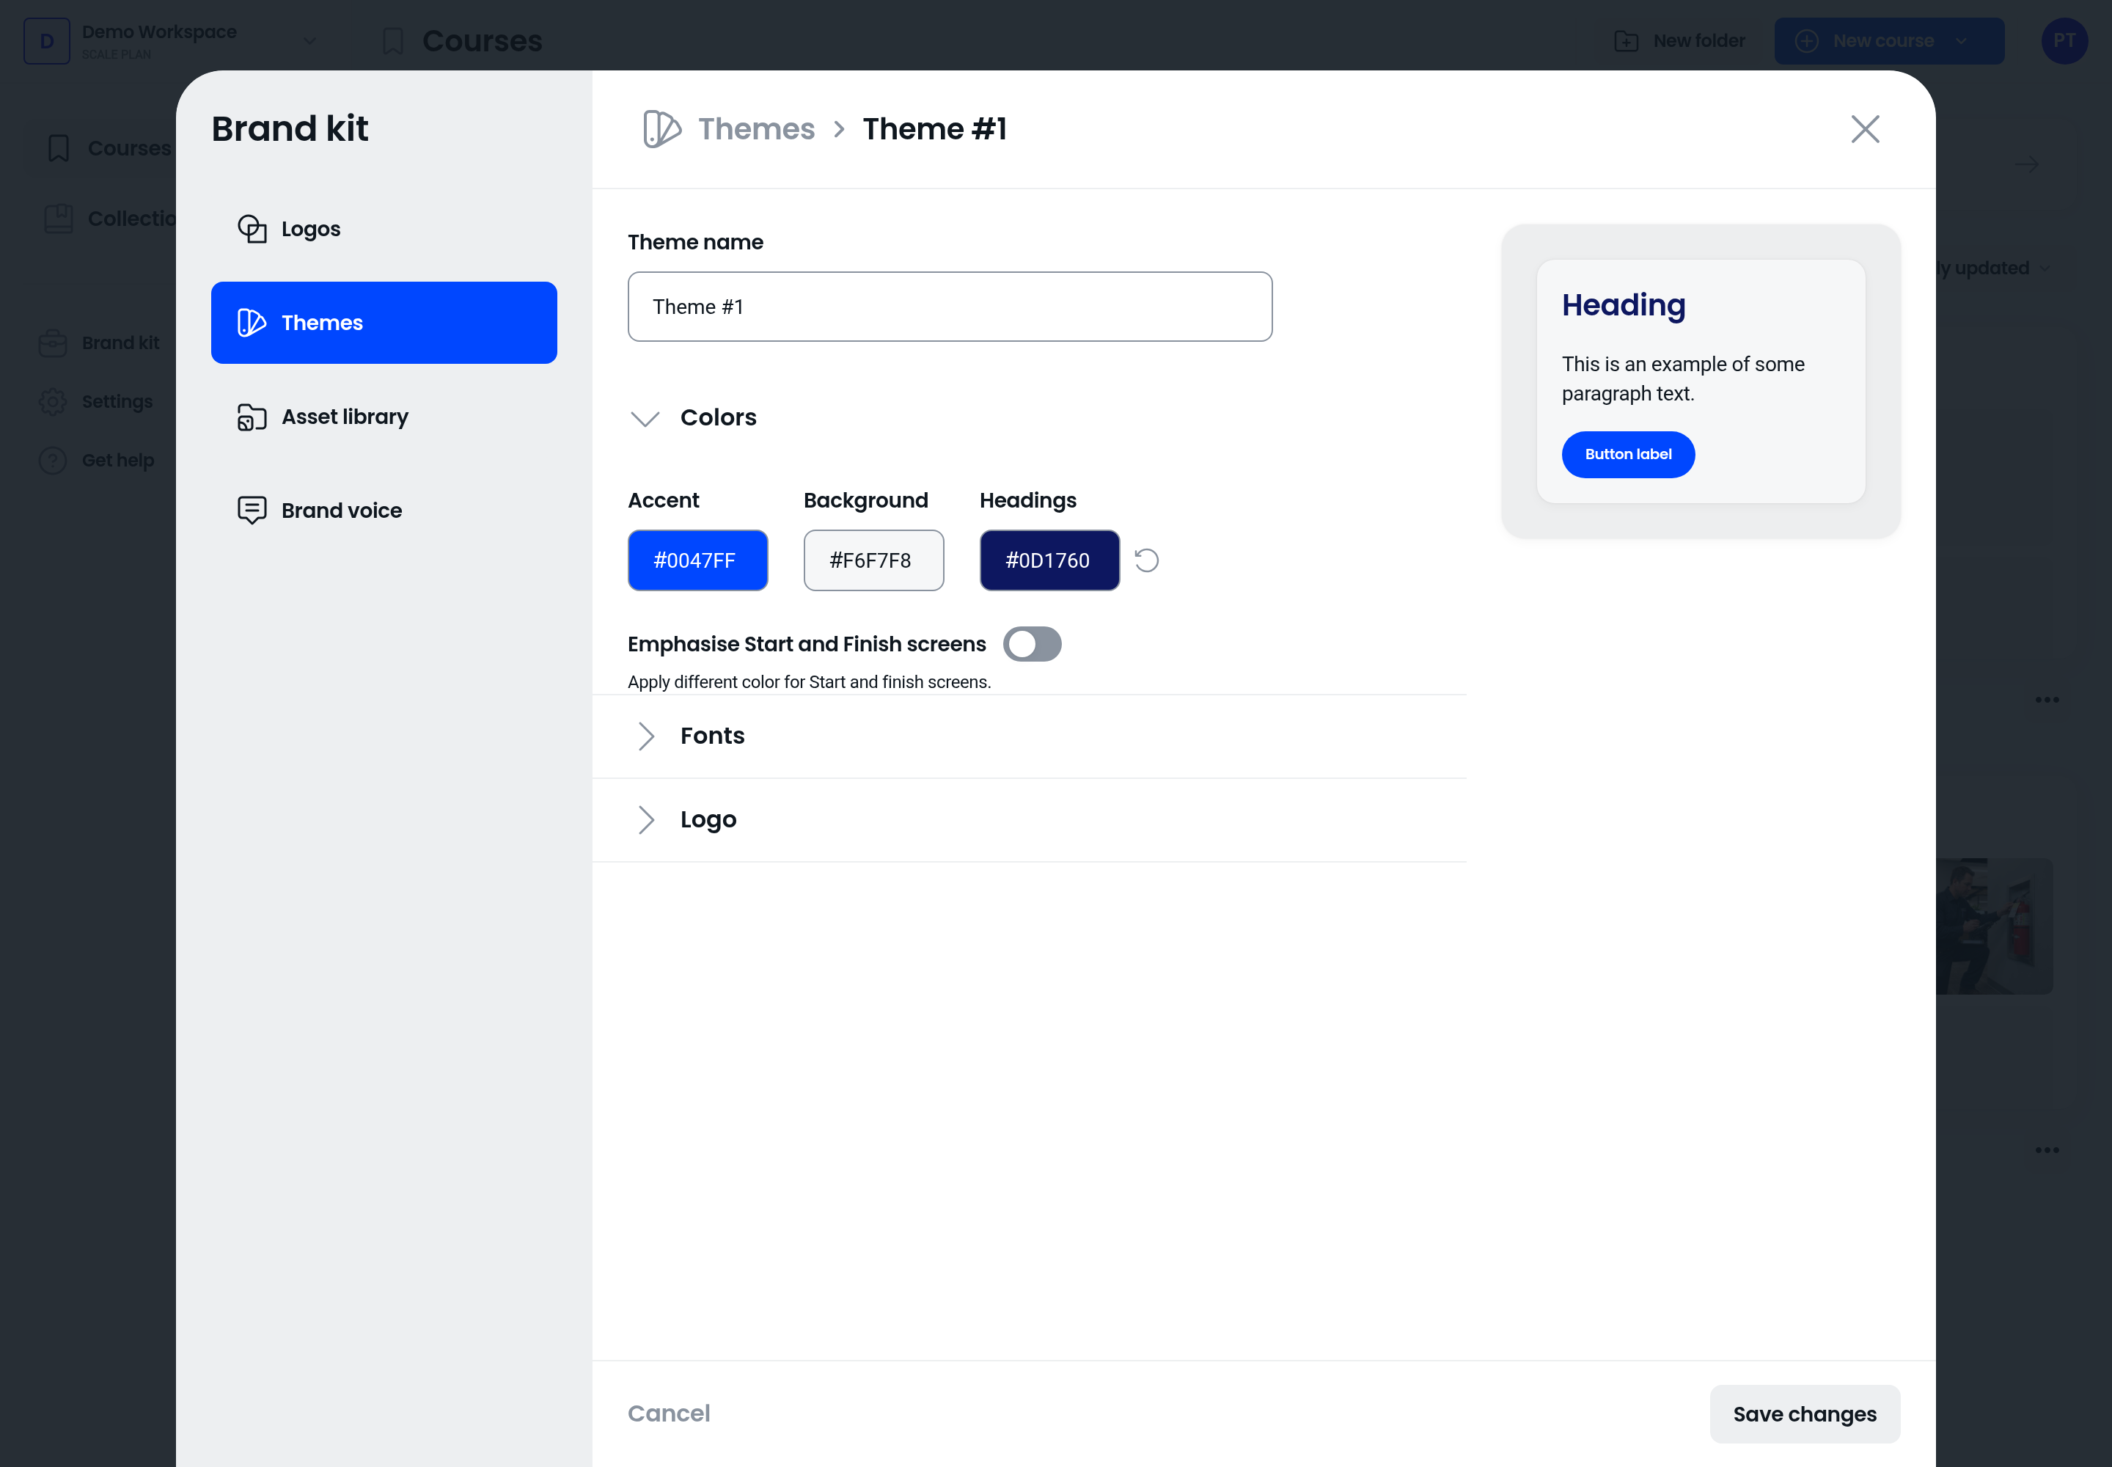This screenshot has height=1467, width=2112.
Task: Open the lower three-dots course menu
Action: (2046, 1151)
